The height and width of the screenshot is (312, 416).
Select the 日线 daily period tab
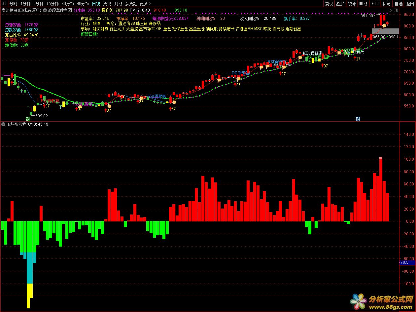(96, 4)
